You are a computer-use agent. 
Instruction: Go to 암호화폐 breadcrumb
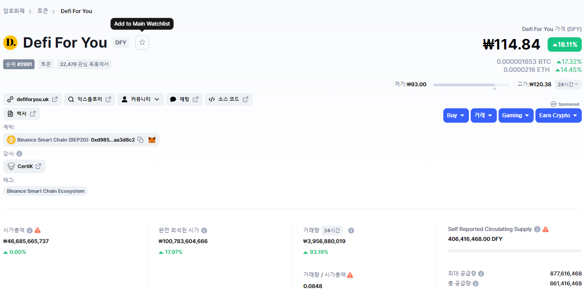[14, 11]
